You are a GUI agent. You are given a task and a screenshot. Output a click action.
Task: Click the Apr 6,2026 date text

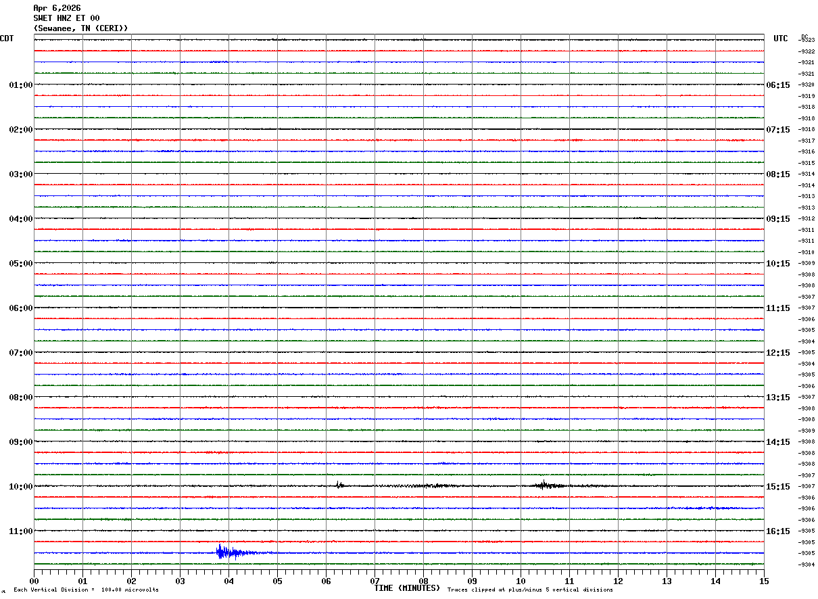point(57,8)
